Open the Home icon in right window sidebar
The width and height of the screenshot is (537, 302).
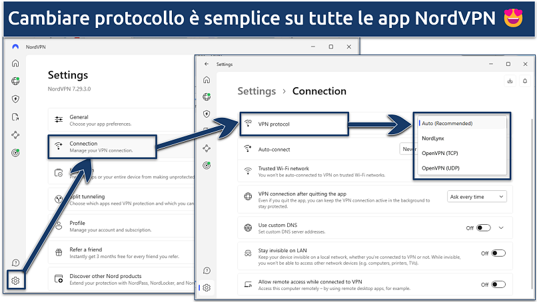pyautogui.click(x=207, y=80)
